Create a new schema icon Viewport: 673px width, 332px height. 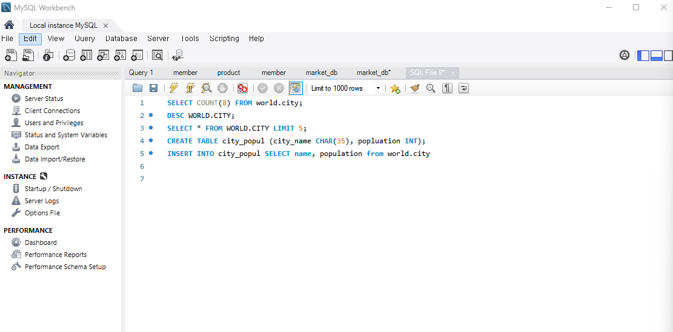pyautogui.click(x=68, y=55)
